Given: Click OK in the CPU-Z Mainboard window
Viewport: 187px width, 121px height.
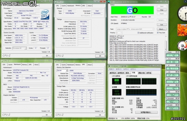Looking at the screenshot, I should click(x=47, y=115).
